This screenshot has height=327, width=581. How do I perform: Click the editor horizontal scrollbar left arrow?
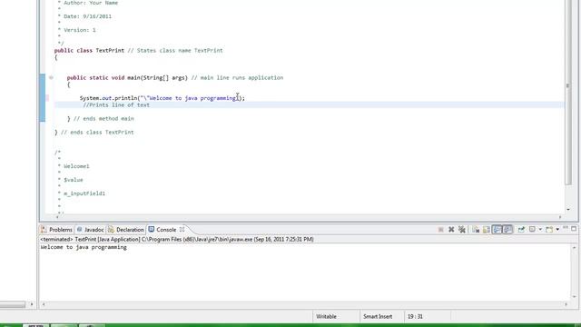click(x=57, y=217)
